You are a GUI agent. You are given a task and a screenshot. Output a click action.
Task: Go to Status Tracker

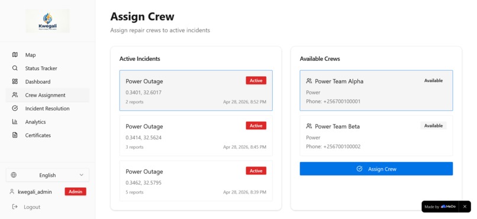(47, 68)
